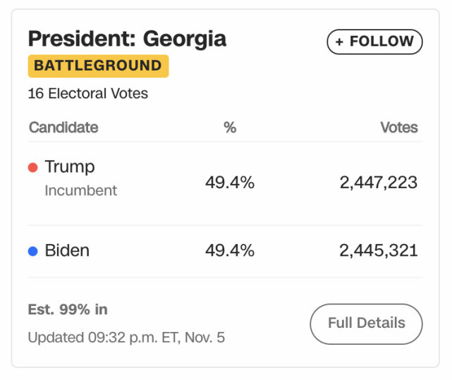
Task: Click the 16 Electoral Votes text
Action: (x=88, y=93)
